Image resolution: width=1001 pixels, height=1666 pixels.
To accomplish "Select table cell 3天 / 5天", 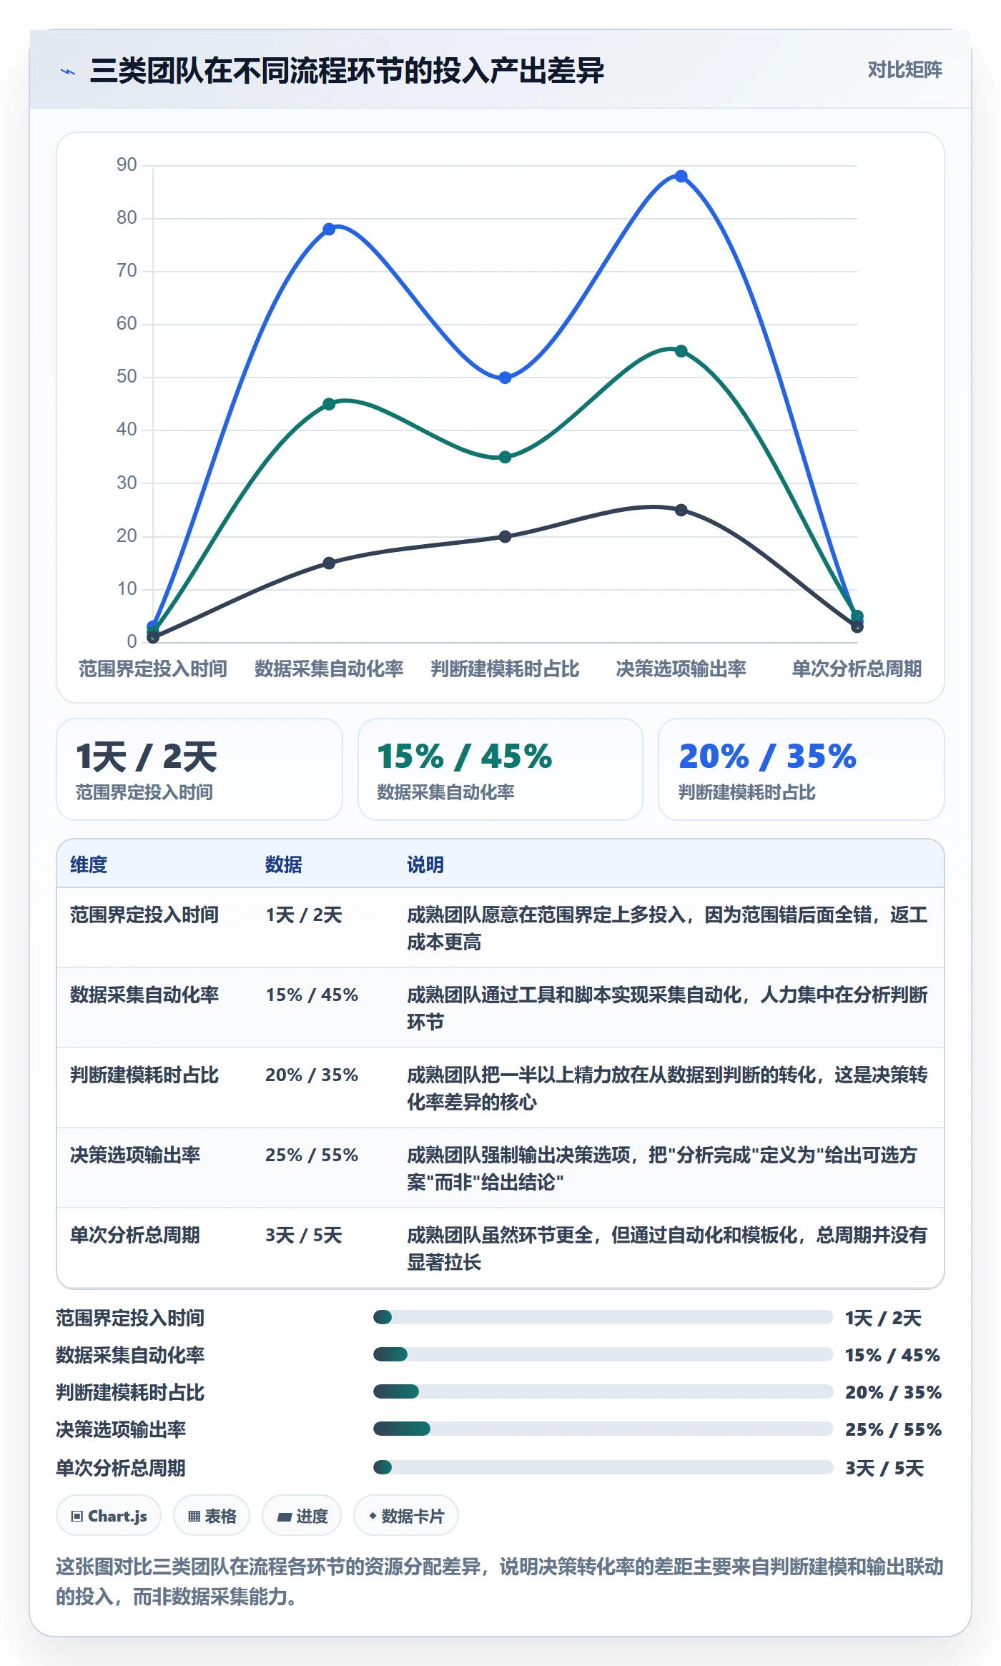I will (304, 1235).
